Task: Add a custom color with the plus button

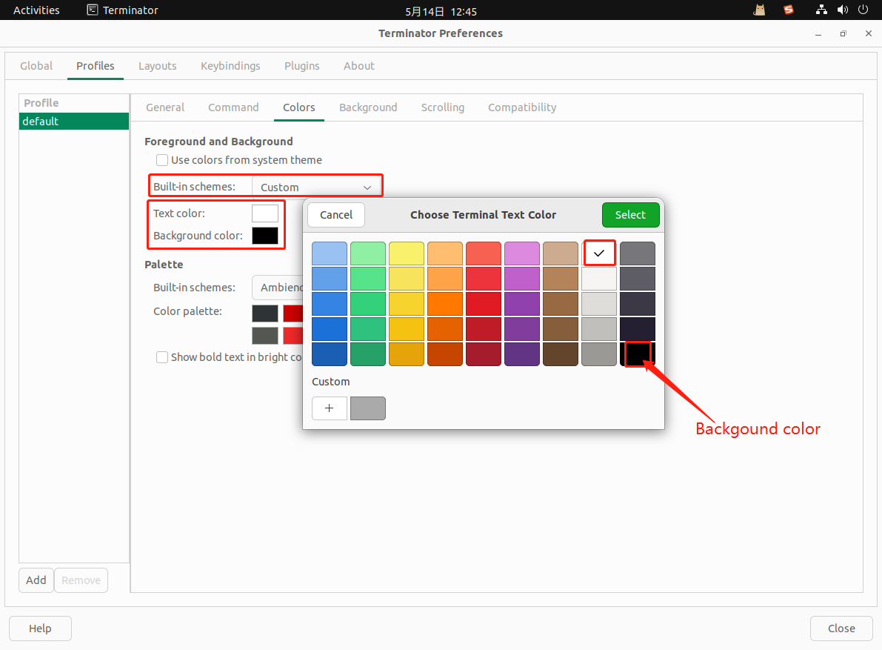Action: tap(330, 408)
